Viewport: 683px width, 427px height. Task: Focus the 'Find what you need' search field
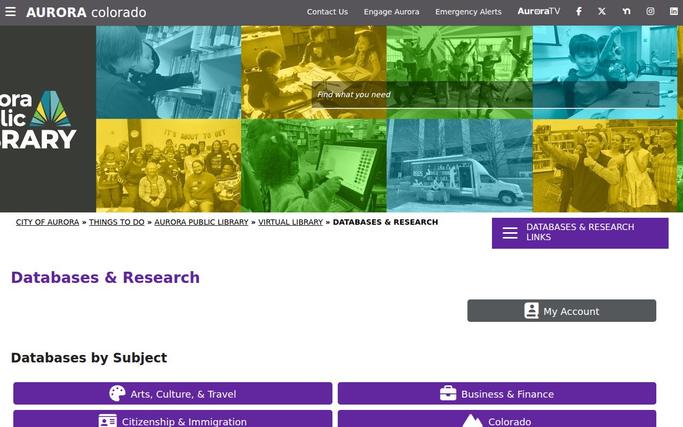pyautogui.click(x=486, y=94)
